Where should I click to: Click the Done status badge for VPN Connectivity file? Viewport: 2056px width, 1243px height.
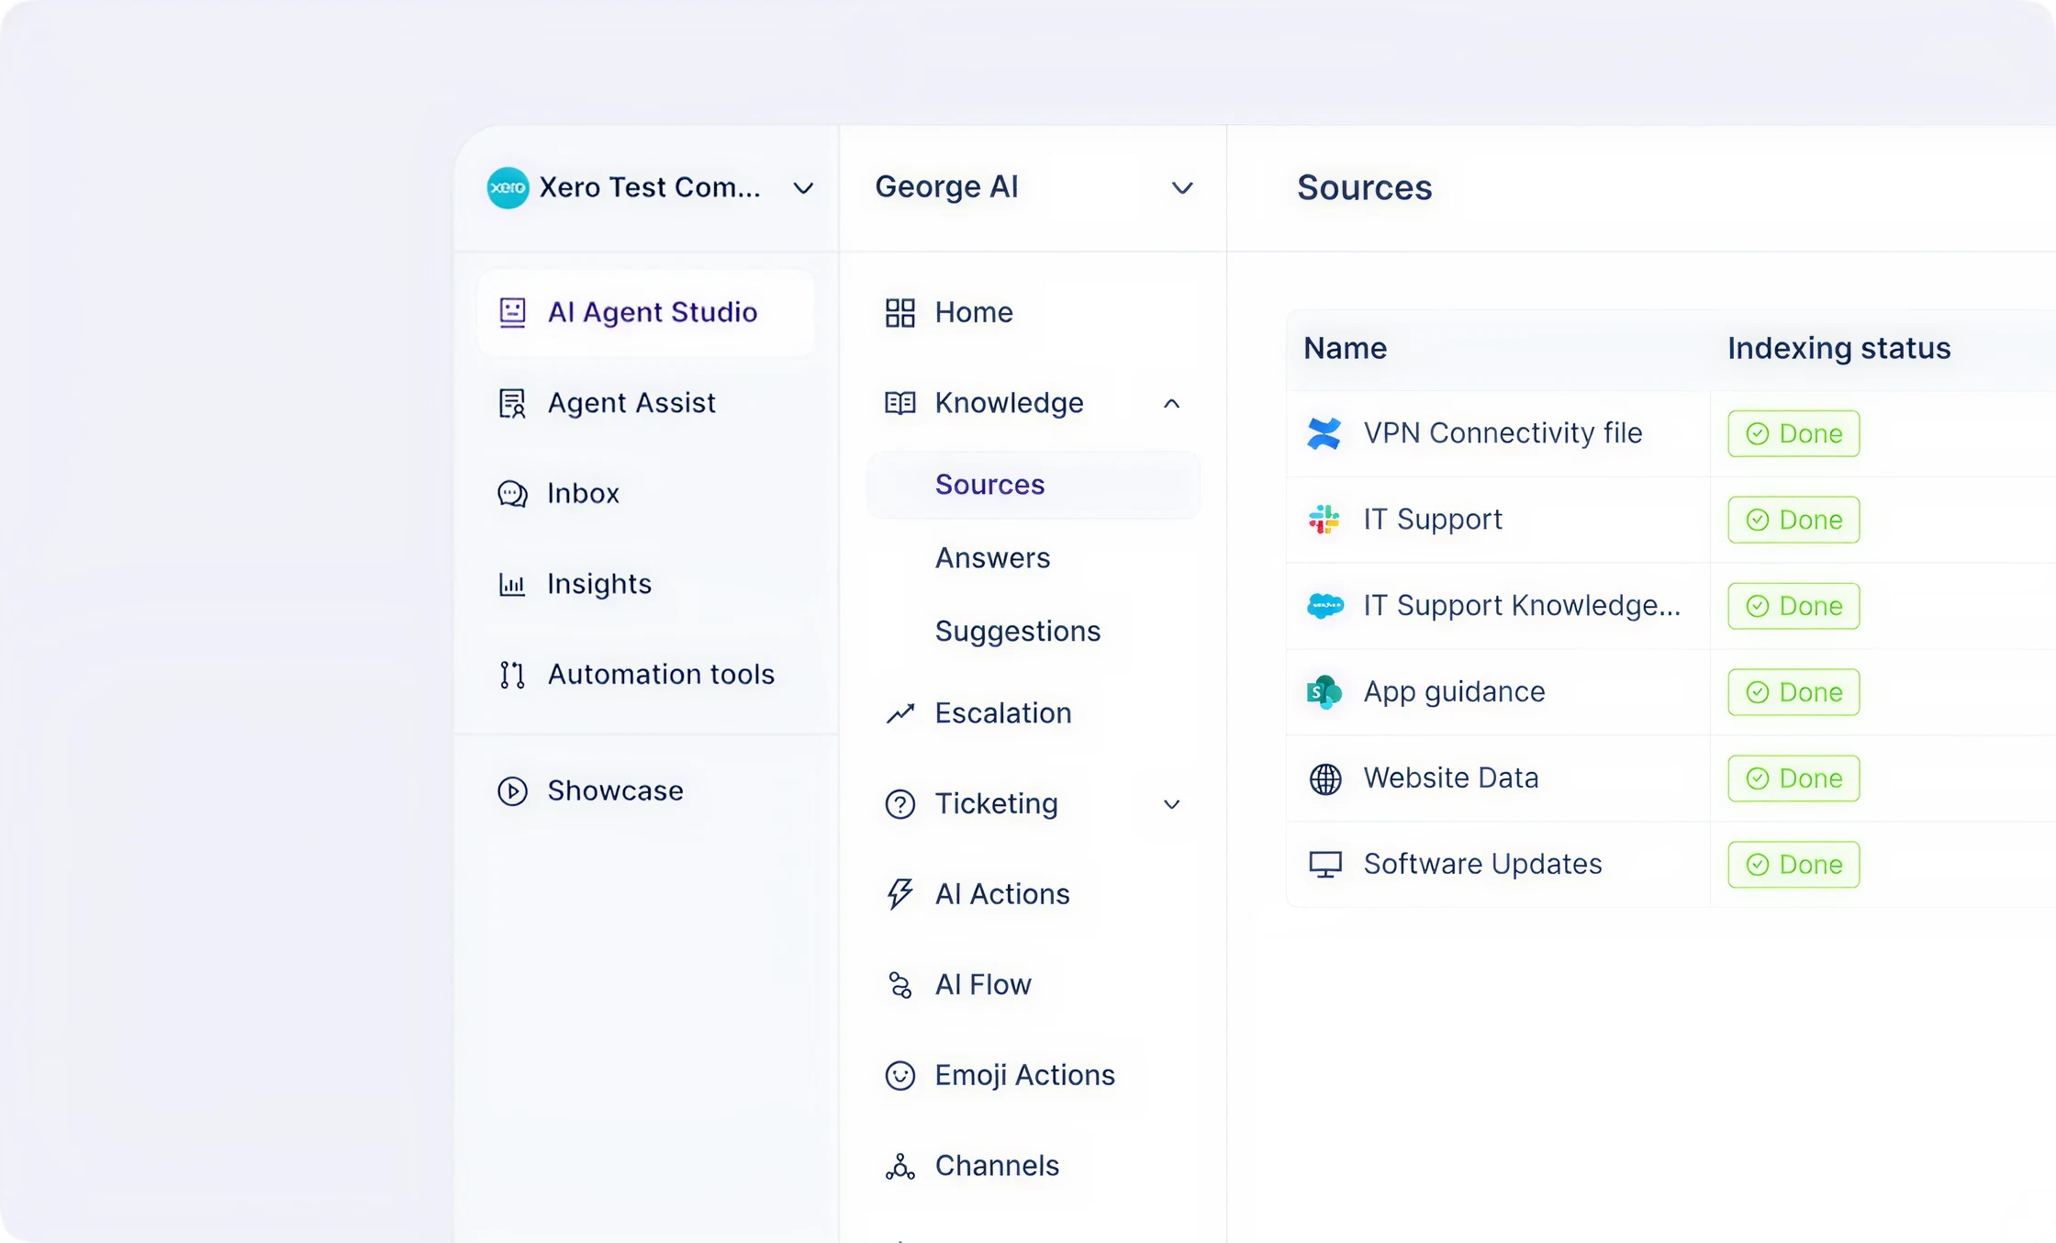point(1793,433)
